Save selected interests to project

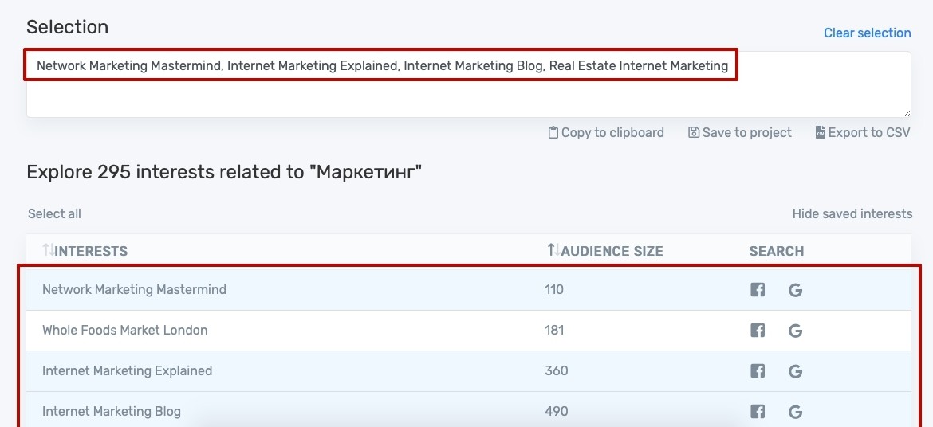click(x=739, y=132)
